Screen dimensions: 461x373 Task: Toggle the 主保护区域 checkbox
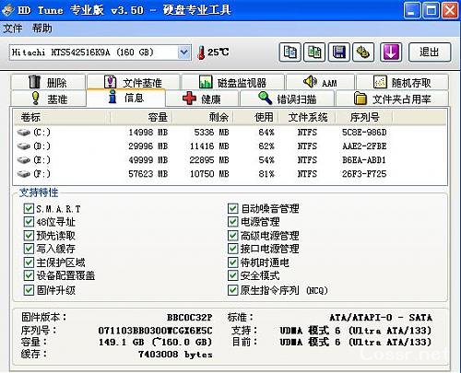[x=29, y=262]
